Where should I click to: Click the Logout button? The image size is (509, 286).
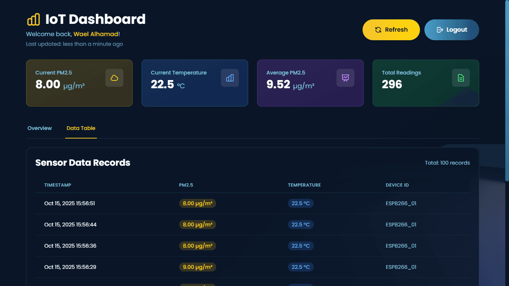click(452, 29)
